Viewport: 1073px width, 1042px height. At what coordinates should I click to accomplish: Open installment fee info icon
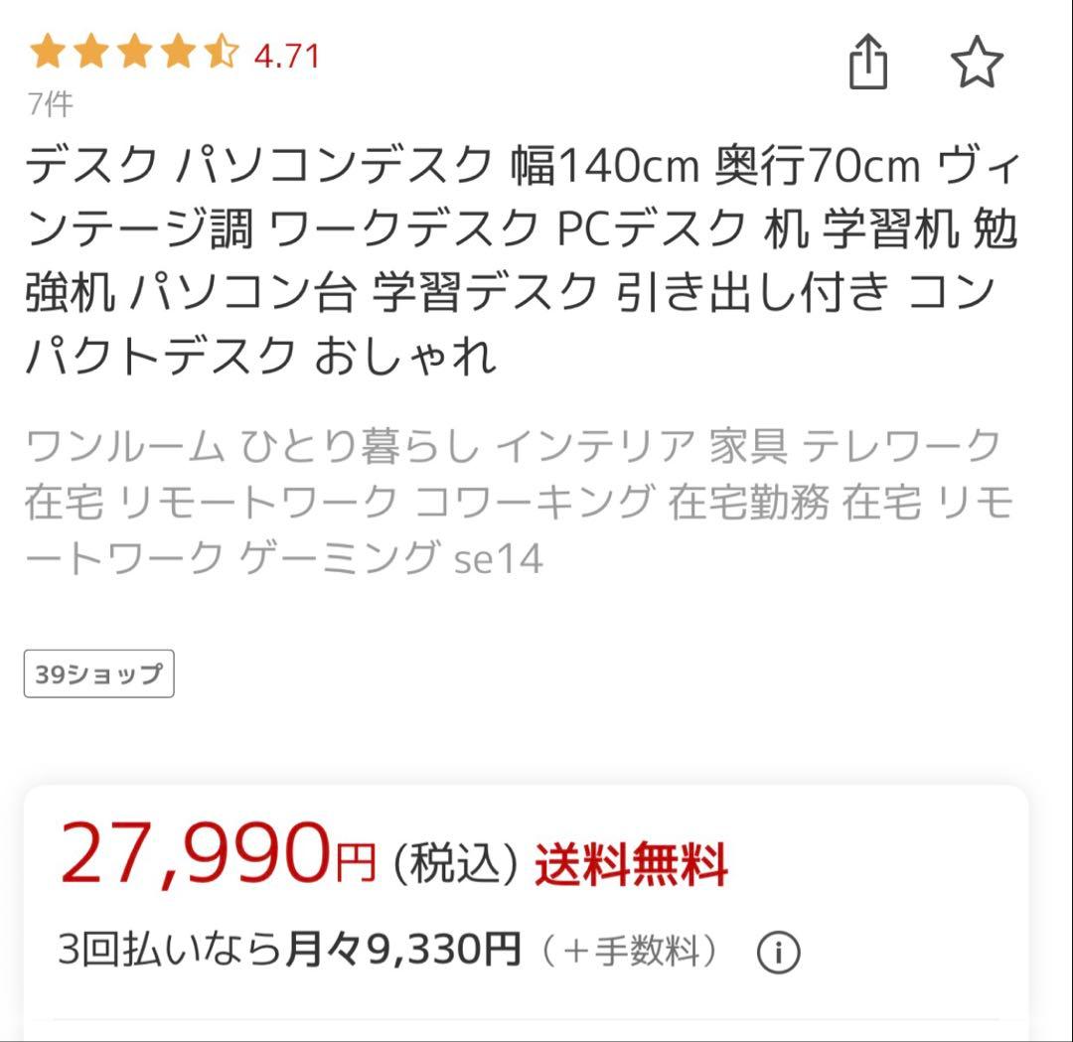[x=778, y=954]
